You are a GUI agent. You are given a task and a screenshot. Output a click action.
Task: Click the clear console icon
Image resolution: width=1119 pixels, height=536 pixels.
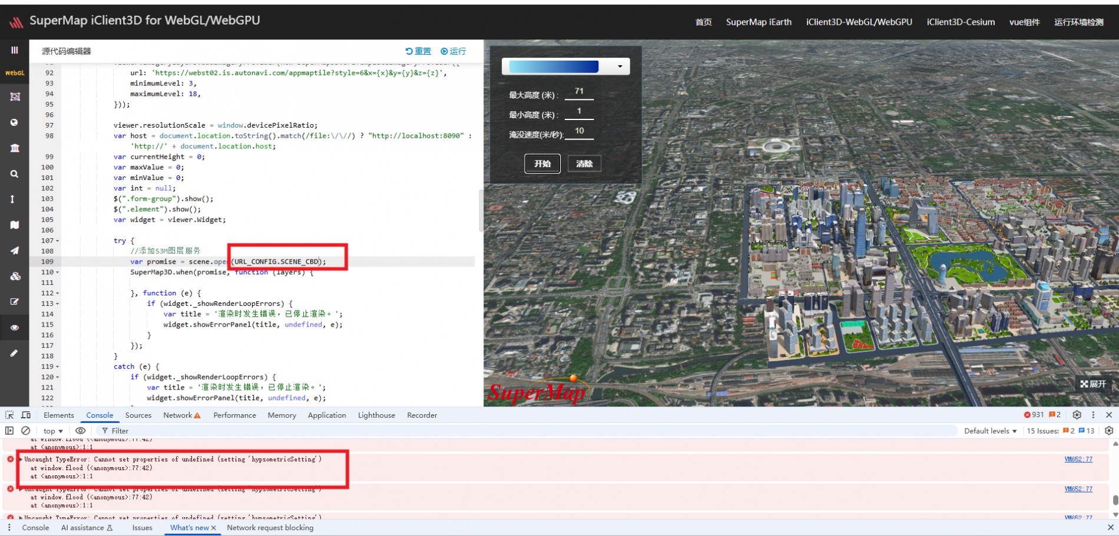pos(26,431)
